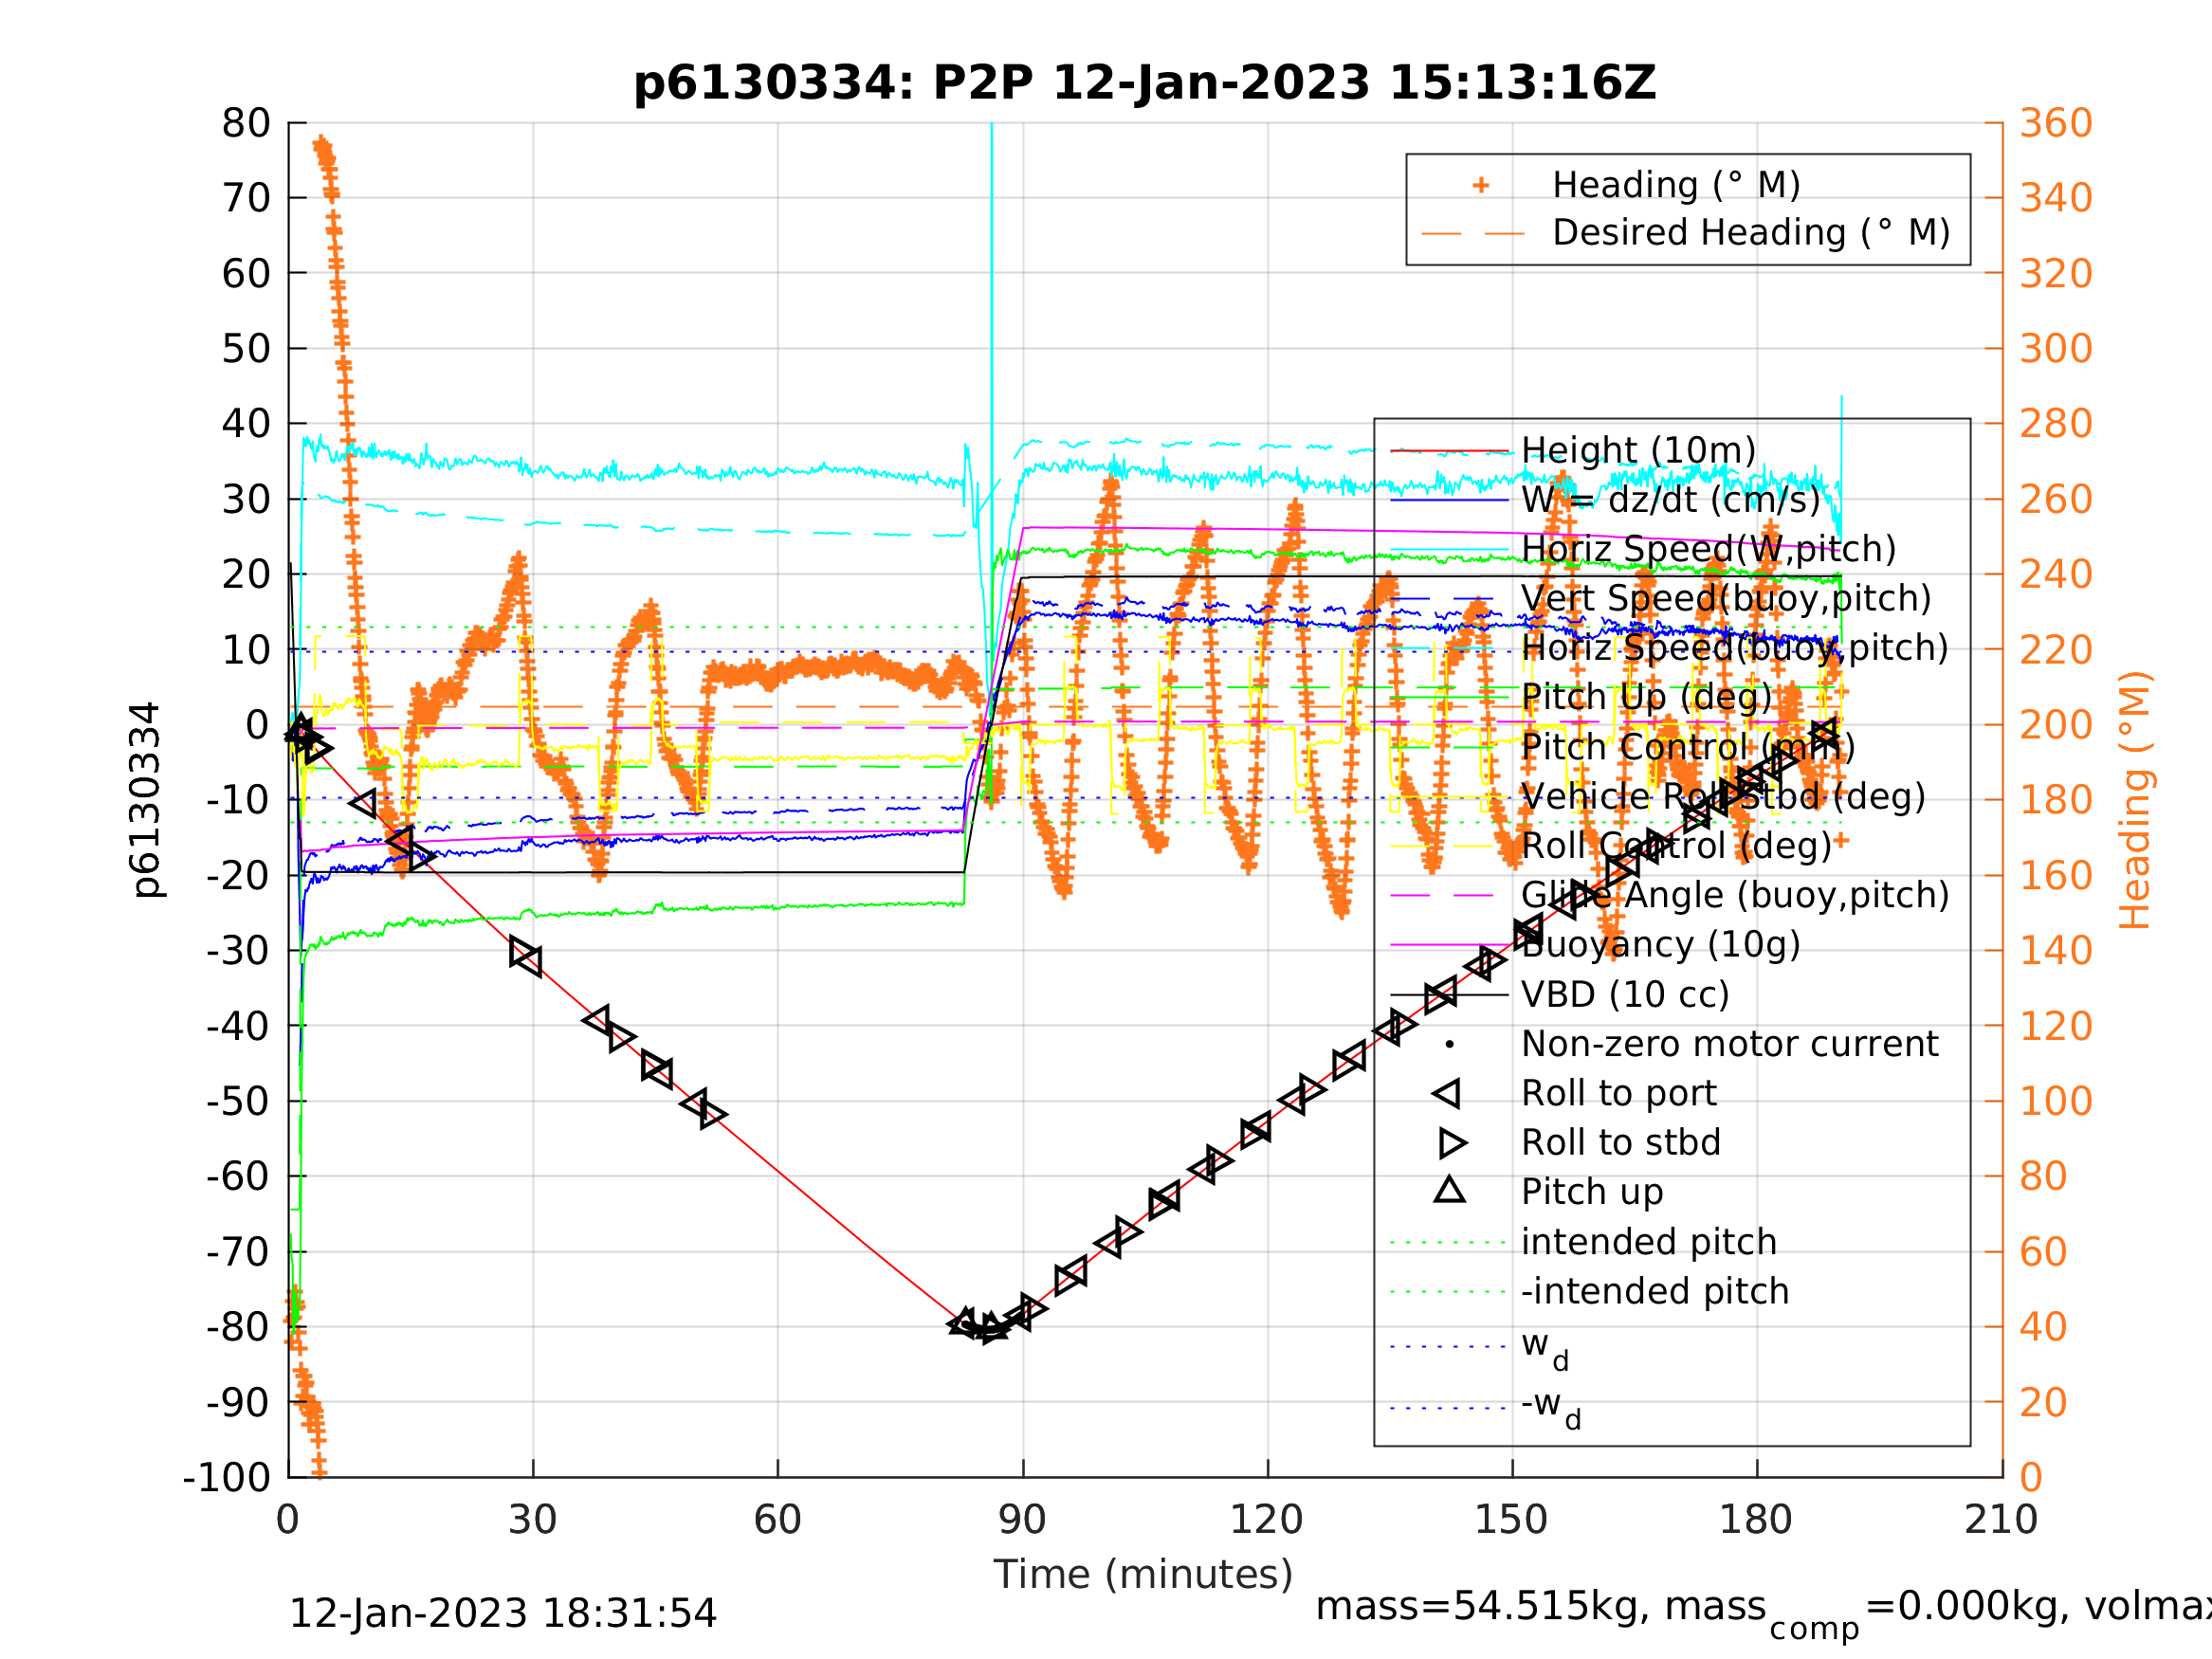The image size is (2212, 1659).
Task: Select the 'Vert Speed(buoy,pitch)' legend label
Action: [1726, 599]
